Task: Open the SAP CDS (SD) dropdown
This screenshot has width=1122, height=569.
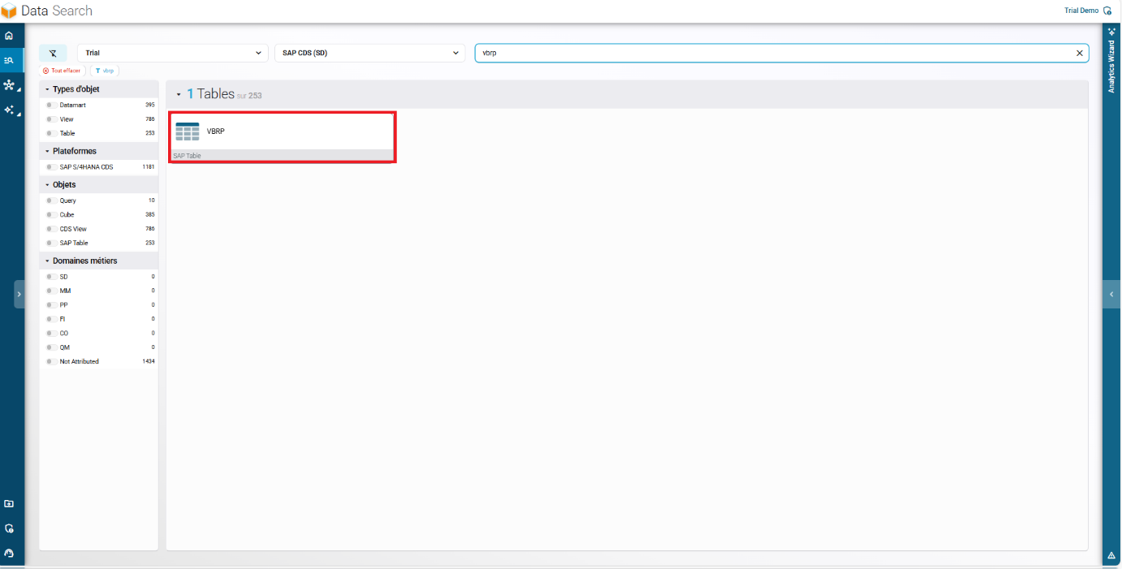Action: pos(369,53)
